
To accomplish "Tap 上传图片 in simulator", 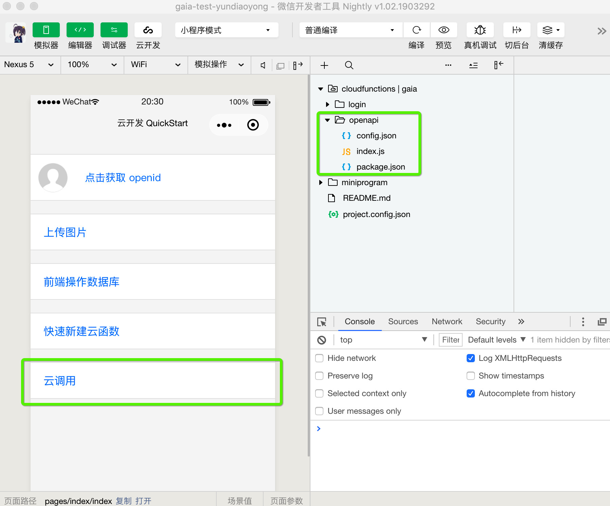I will (x=153, y=232).
